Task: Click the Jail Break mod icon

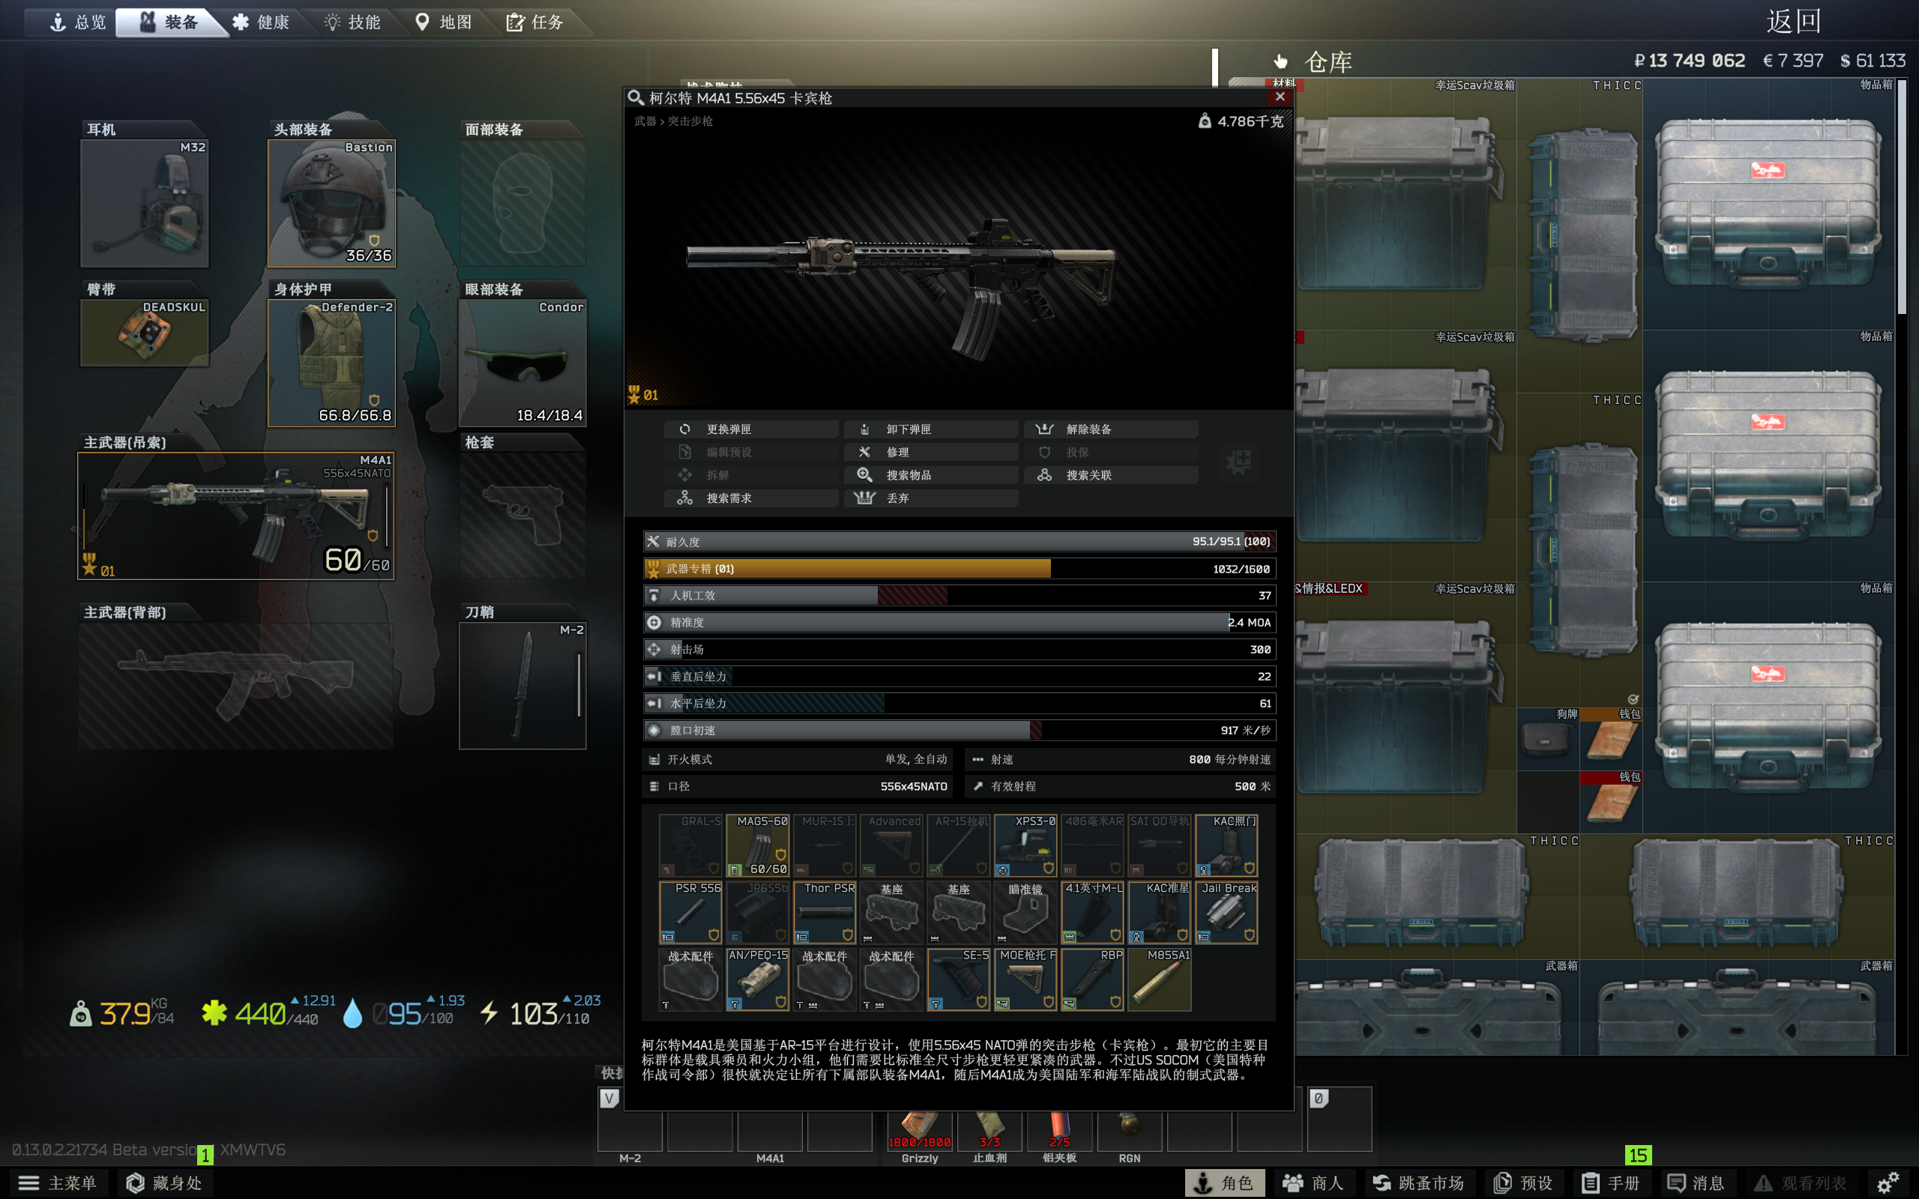Action: [x=1226, y=913]
